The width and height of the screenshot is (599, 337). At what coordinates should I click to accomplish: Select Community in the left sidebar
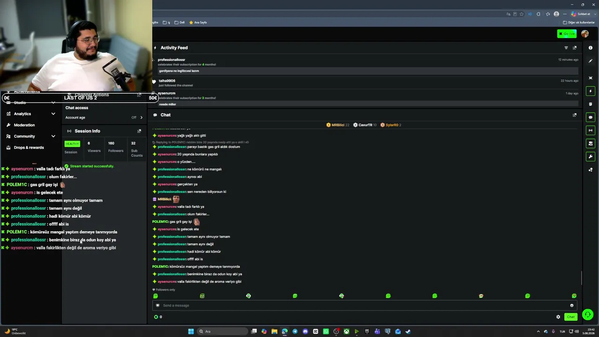point(24,136)
